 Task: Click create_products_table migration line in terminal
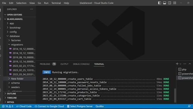(106, 92)
